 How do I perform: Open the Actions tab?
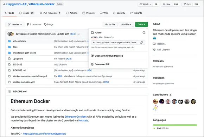(x=71, y=13)
